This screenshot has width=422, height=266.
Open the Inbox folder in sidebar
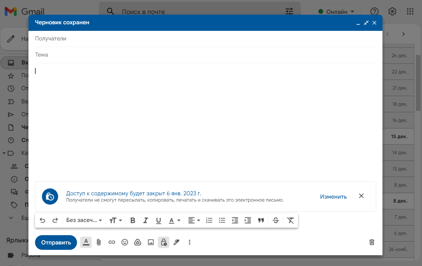[15, 63]
